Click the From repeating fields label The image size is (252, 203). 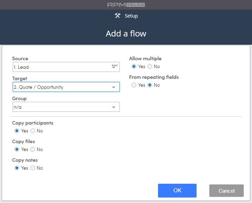coord(154,77)
